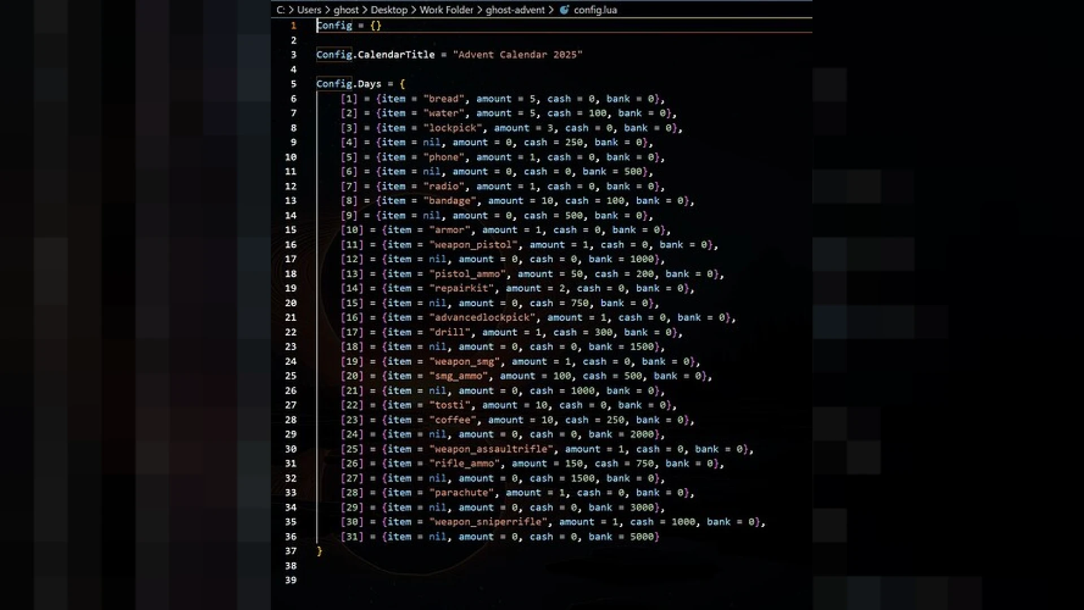The image size is (1084, 610).
Task: Open the 'ghost-advent' breadcrumb segment
Action: (x=515, y=10)
